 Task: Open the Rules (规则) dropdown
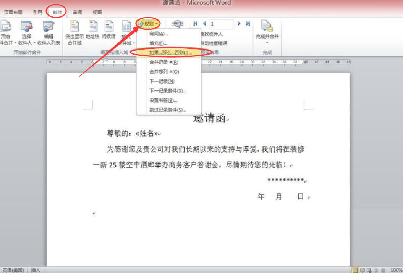point(149,24)
